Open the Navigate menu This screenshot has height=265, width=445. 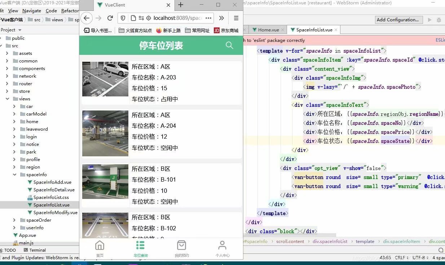click(32, 11)
